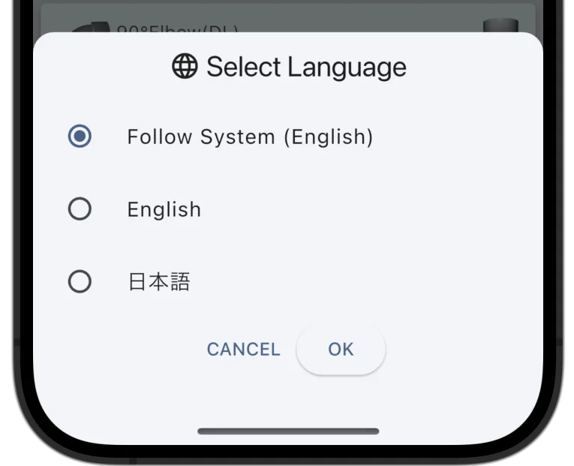Tap the blank dialog area below the buttons
Viewport: 574px width, 466px height.
[x=288, y=401]
